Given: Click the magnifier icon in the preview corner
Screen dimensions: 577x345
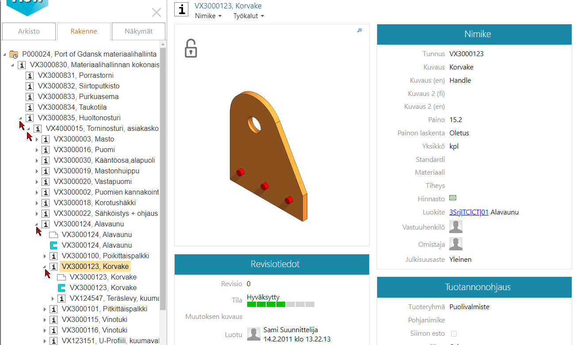Looking at the screenshot, I should point(359,31).
